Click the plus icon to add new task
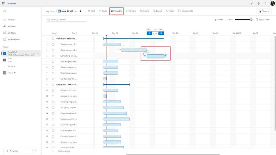The image size is (276, 155). coord(53,151)
